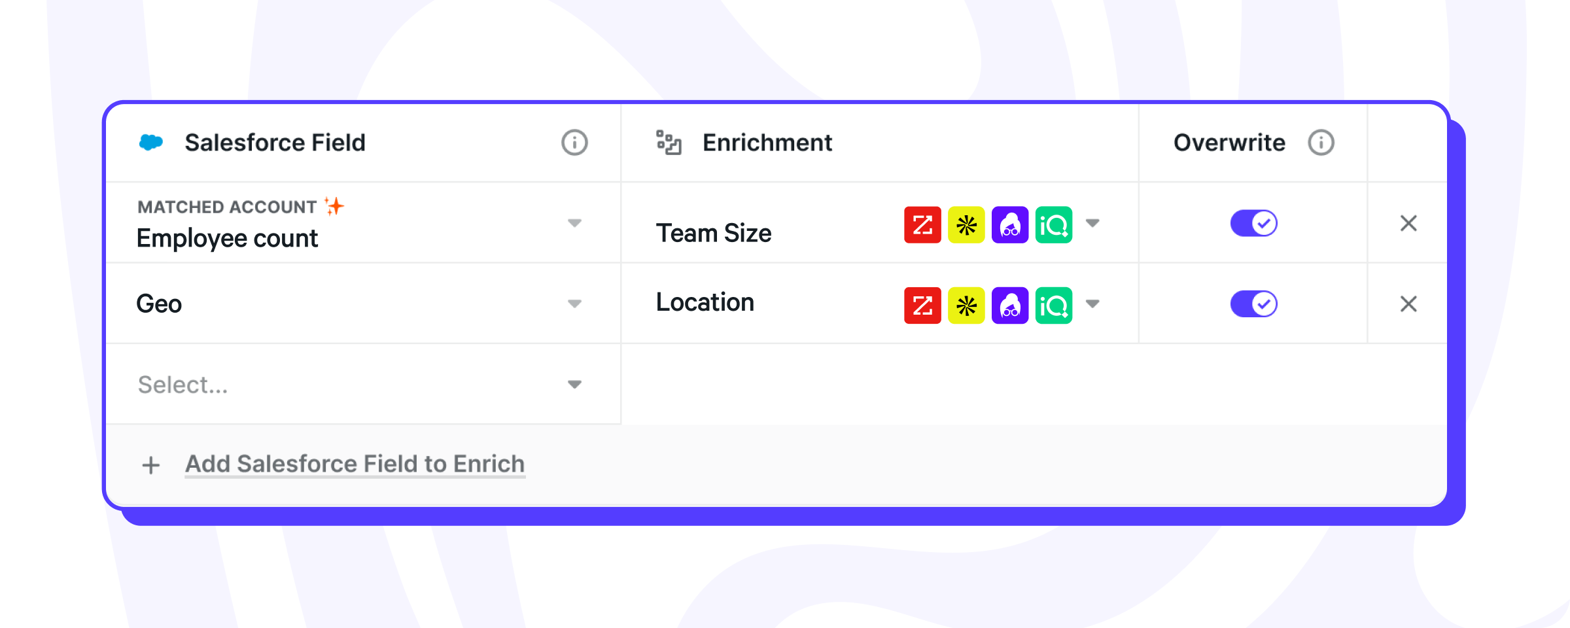The image size is (1570, 628).
Task: Disable Overwrite for the Employee count row
Action: tap(1253, 222)
